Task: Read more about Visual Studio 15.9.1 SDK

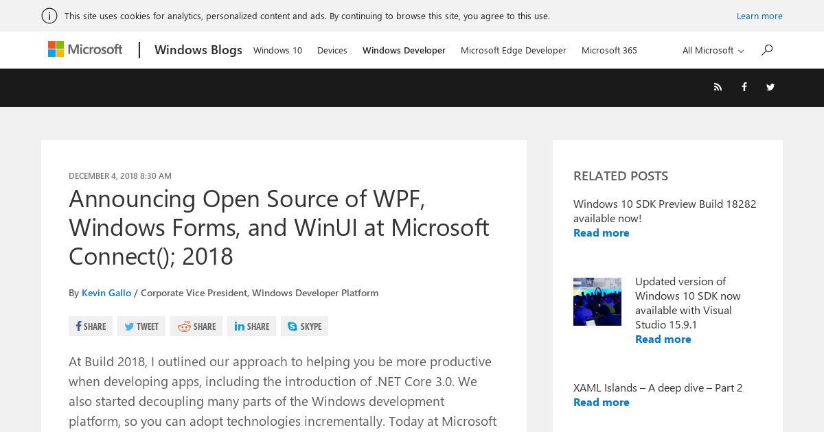Action: click(x=663, y=339)
